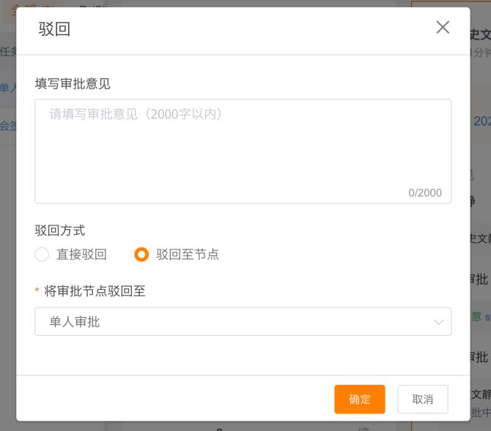The image size is (491, 431).
Task: Open the 单人审批 node dropdown
Action: pyautogui.click(x=243, y=322)
